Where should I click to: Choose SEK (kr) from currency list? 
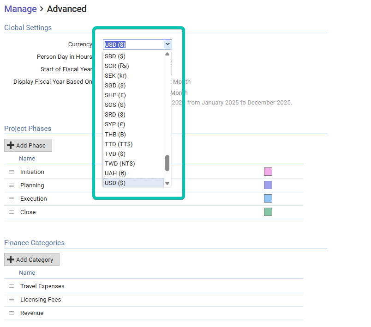click(116, 76)
